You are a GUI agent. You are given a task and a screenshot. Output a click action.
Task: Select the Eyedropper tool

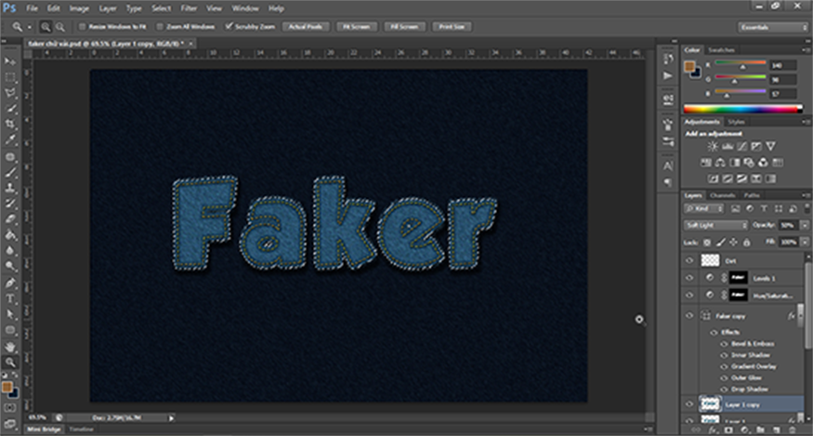point(11,138)
